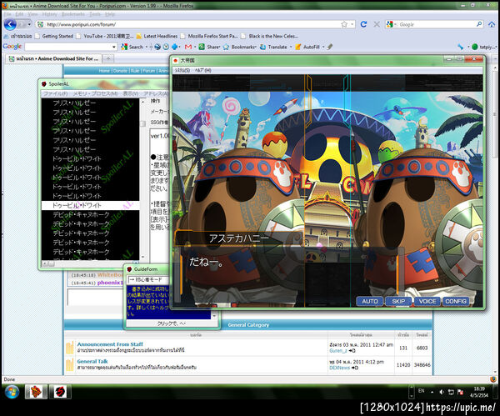Click the network tray icon

[x=451, y=392]
